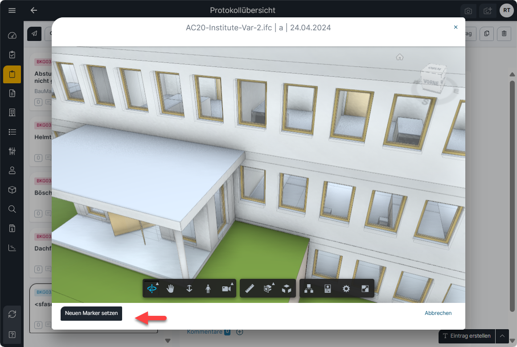
Task: Reset the 3D view with the home icon
Action: pyautogui.click(x=400, y=57)
